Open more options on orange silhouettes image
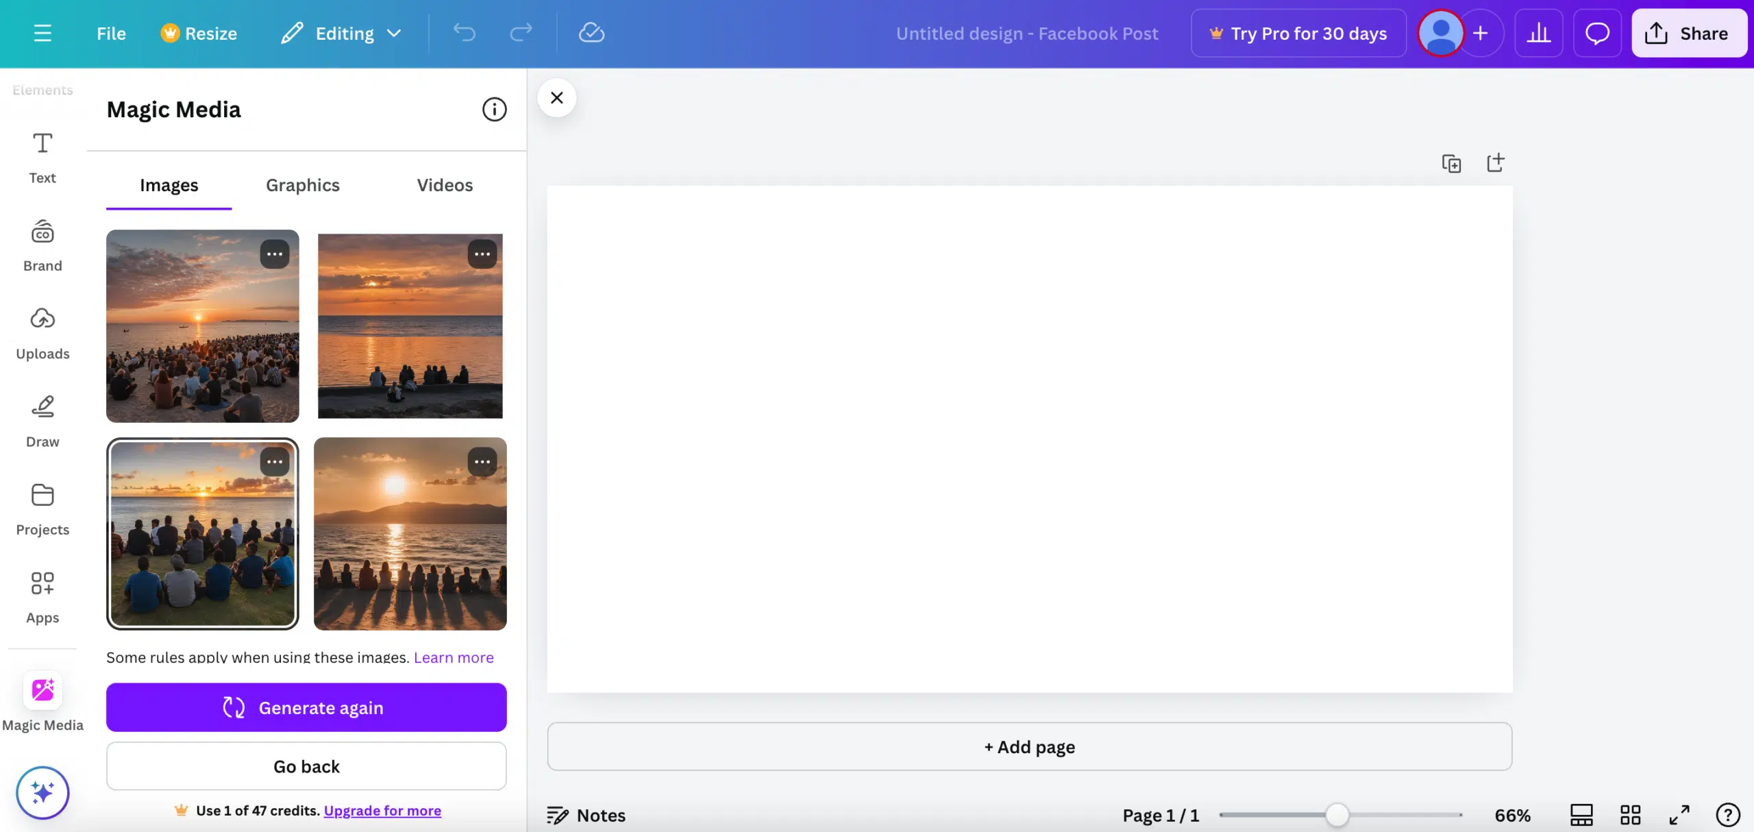The height and width of the screenshot is (832, 1754). click(x=482, y=254)
